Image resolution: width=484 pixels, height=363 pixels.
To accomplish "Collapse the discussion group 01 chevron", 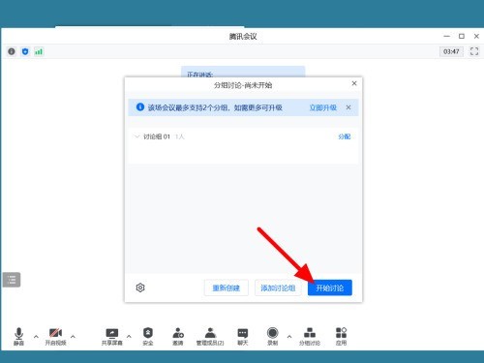I will click(136, 136).
